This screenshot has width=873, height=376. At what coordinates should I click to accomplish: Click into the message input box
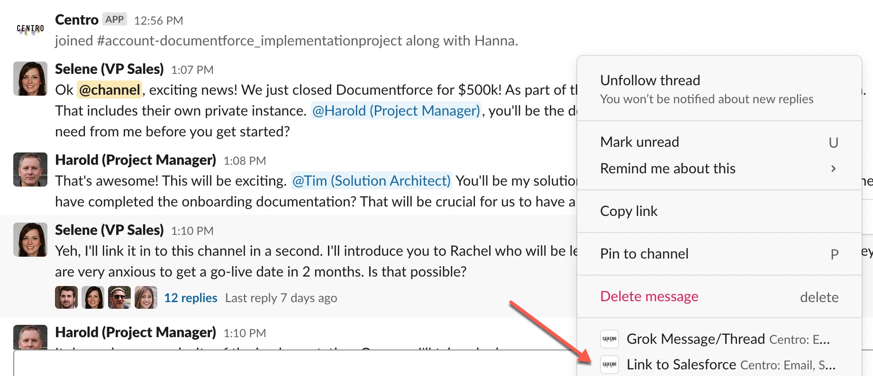coord(284,364)
